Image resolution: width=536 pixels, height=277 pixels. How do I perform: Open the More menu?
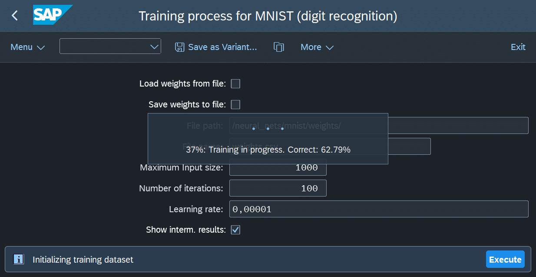(311, 47)
